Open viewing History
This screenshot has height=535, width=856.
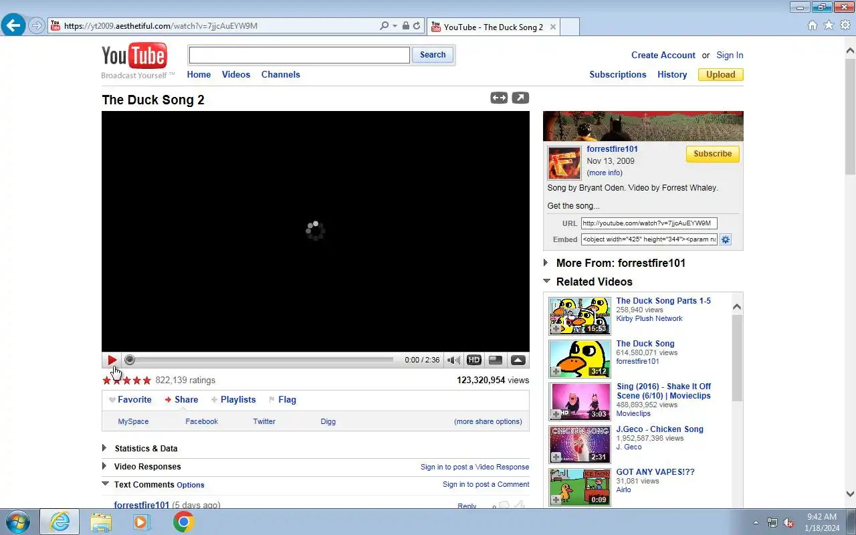[x=672, y=74]
